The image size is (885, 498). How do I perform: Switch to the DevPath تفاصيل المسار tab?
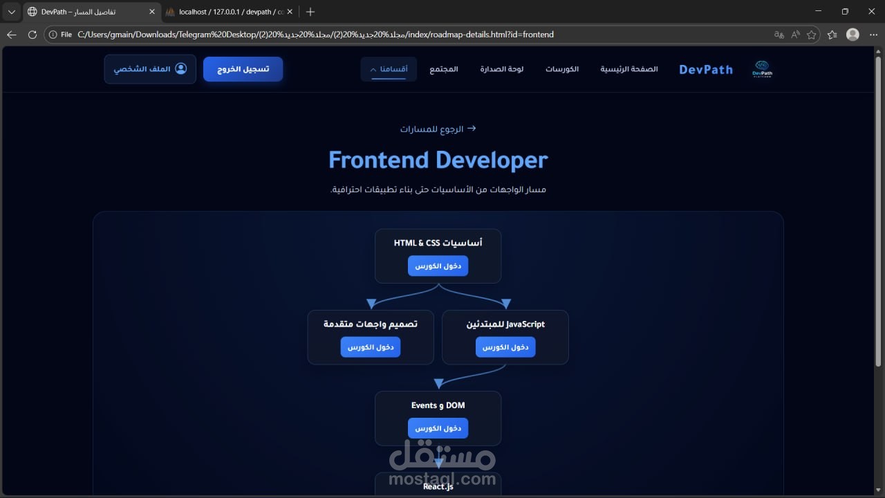(91, 12)
